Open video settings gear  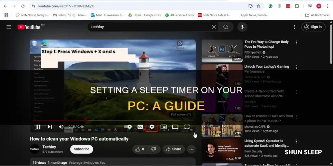(x=152, y=127)
